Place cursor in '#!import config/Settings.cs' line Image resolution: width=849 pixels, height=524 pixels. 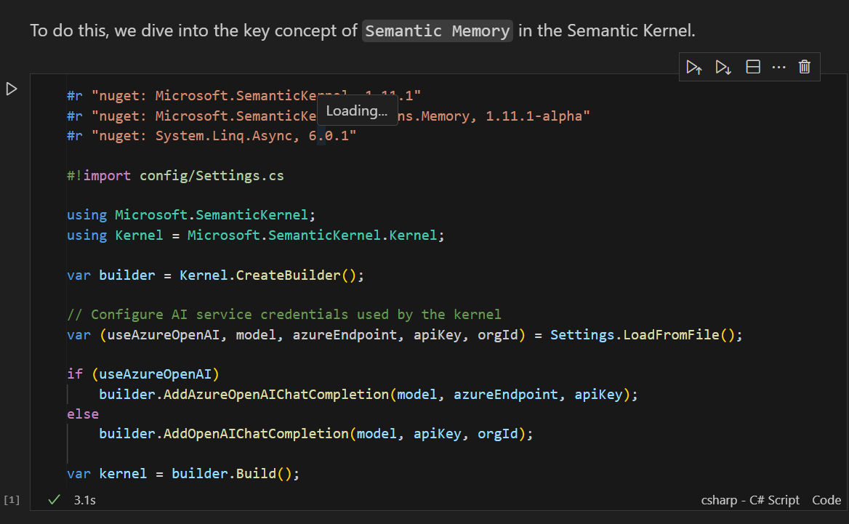click(x=175, y=176)
